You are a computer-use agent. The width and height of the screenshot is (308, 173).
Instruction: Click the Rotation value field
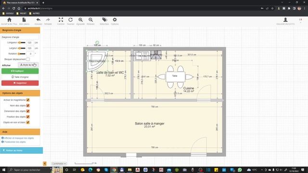tap(30, 53)
